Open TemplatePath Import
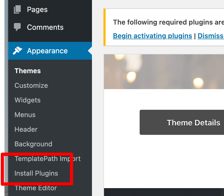The width and height of the screenshot is (224, 196). tap(47, 159)
